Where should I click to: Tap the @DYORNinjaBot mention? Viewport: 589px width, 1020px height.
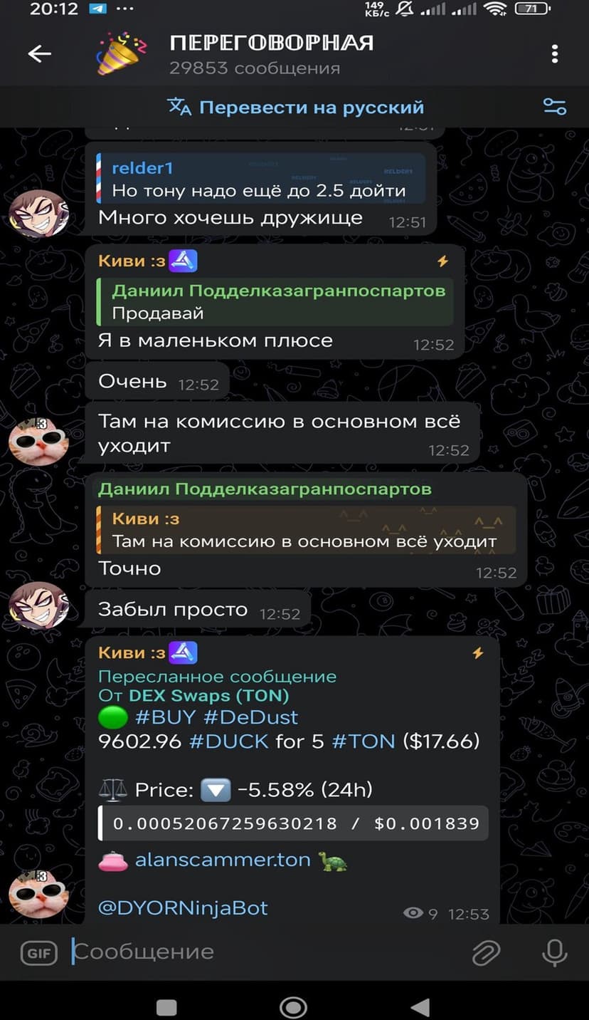point(183,908)
